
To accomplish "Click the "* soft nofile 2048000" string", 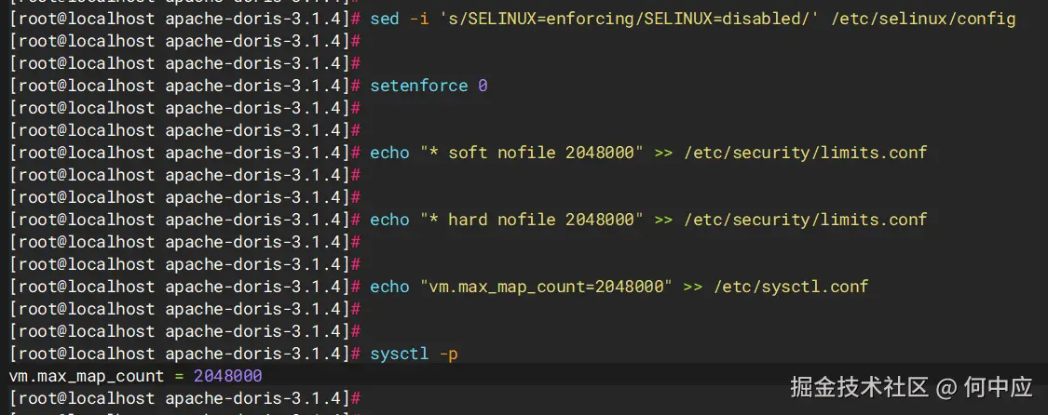I will pyautogui.click(x=532, y=153).
